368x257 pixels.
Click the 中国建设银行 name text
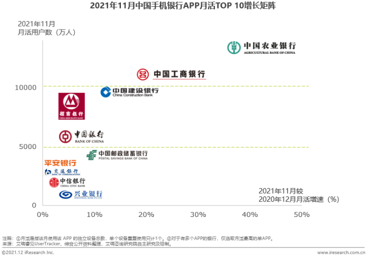tap(136, 91)
